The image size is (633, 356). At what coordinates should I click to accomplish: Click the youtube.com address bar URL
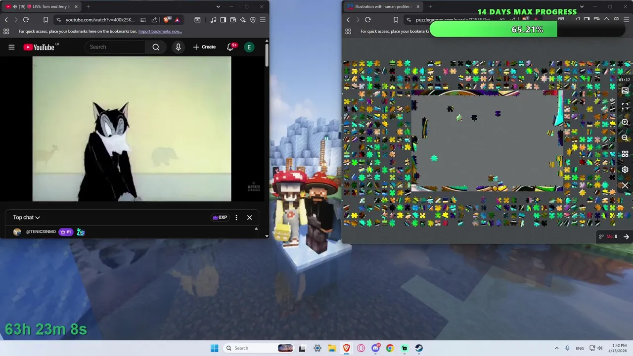100,20
